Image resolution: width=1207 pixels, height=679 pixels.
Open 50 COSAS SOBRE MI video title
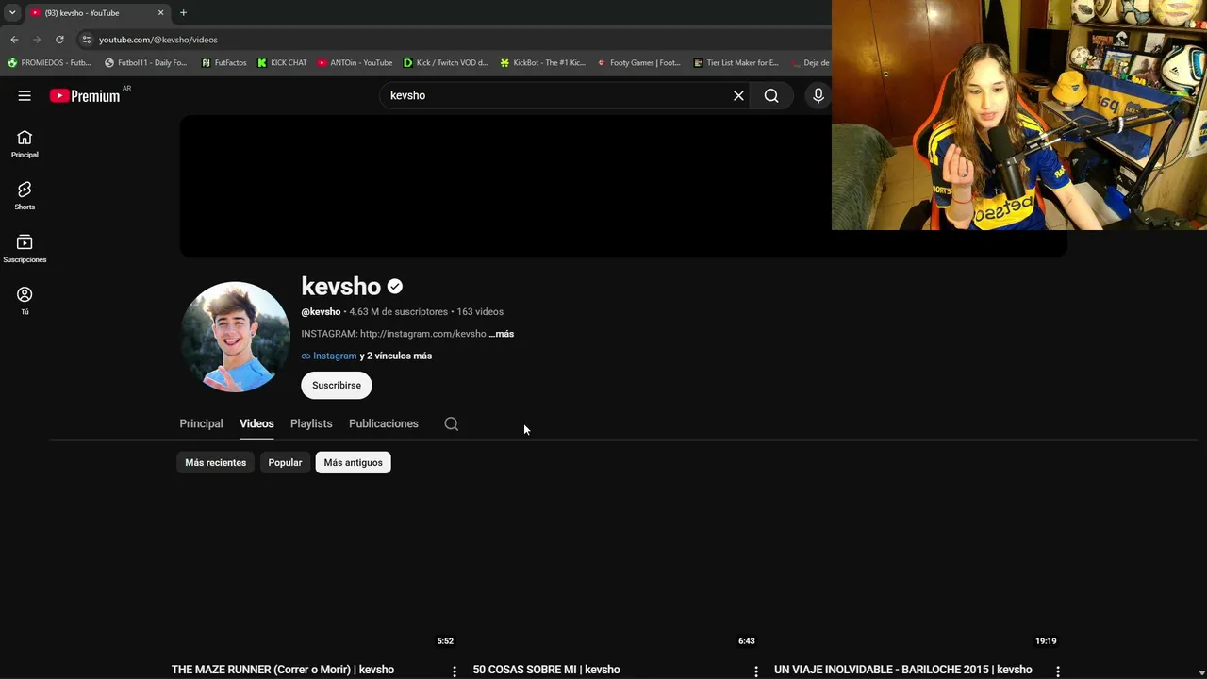point(546,670)
